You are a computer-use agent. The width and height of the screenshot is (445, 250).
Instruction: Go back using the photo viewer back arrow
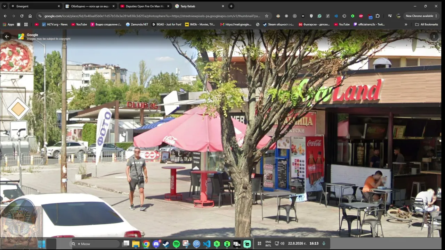(x=7, y=36)
